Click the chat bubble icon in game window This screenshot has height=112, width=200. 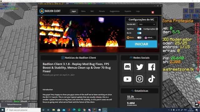point(197,105)
